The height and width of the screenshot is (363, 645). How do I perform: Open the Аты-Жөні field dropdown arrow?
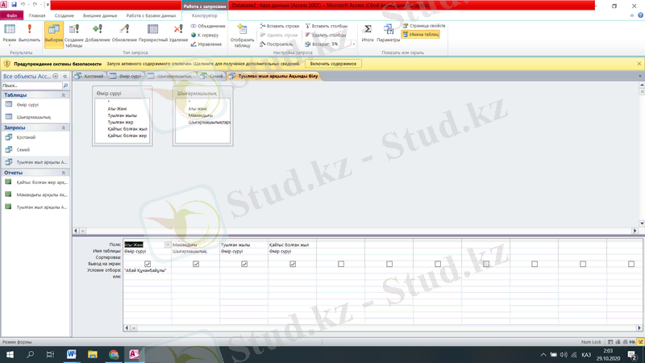tap(168, 244)
